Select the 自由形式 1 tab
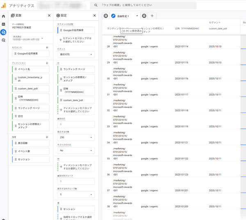 point(123,16)
